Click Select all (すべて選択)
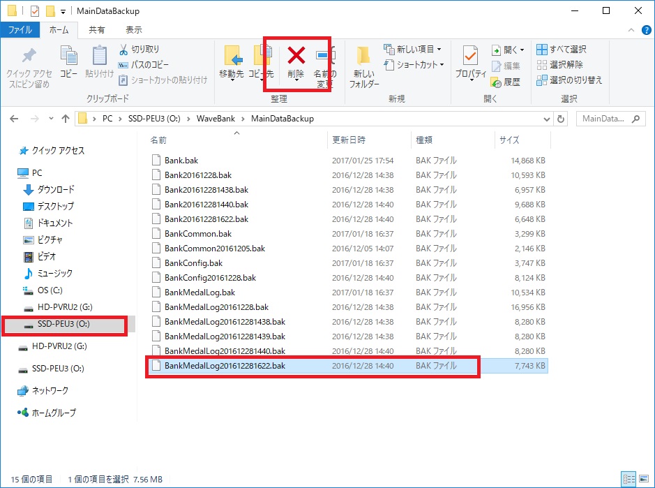 point(562,50)
